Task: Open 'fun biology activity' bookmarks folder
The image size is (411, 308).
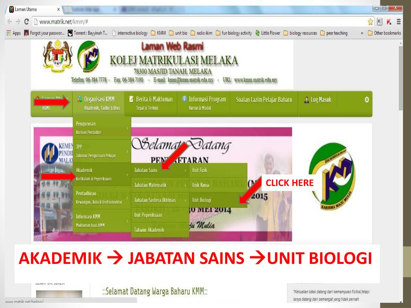Action: (x=234, y=33)
